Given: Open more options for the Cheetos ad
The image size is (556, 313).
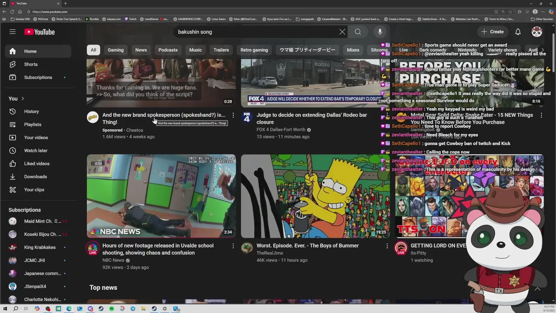Looking at the screenshot, I should point(233,115).
